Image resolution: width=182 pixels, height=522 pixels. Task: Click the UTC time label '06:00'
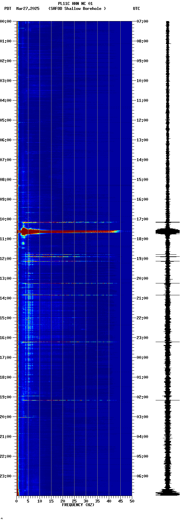142,476
